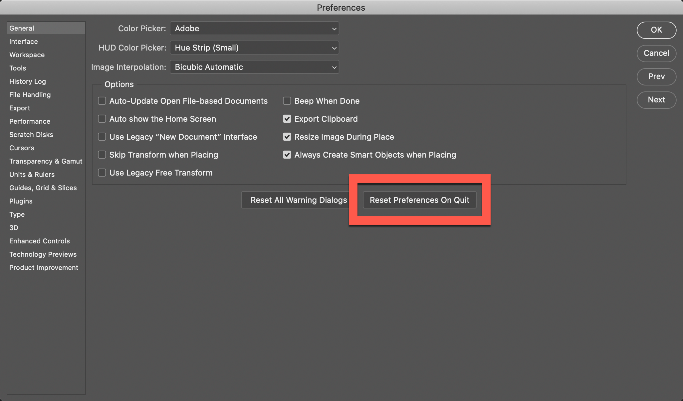Disable Export Clipboard
Screen dimensions: 683x401
[x=287, y=119]
